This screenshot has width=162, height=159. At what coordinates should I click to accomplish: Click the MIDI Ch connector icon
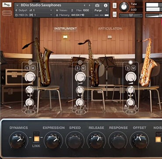(x=16, y=15)
